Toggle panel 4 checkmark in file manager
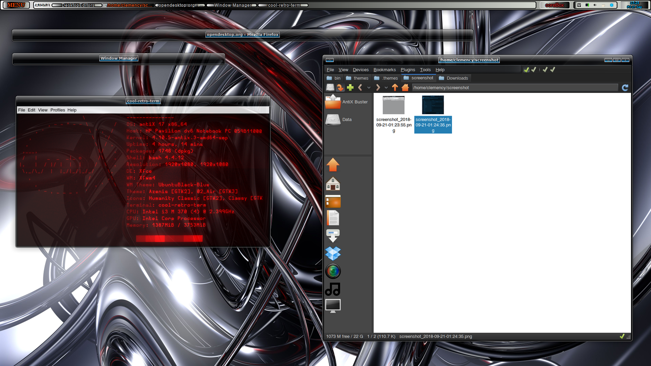The width and height of the screenshot is (651, 366). click(x=553, y=70)
